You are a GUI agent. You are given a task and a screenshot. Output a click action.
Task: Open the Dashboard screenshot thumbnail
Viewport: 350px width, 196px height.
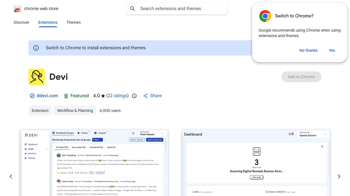[x=256, y=163]
